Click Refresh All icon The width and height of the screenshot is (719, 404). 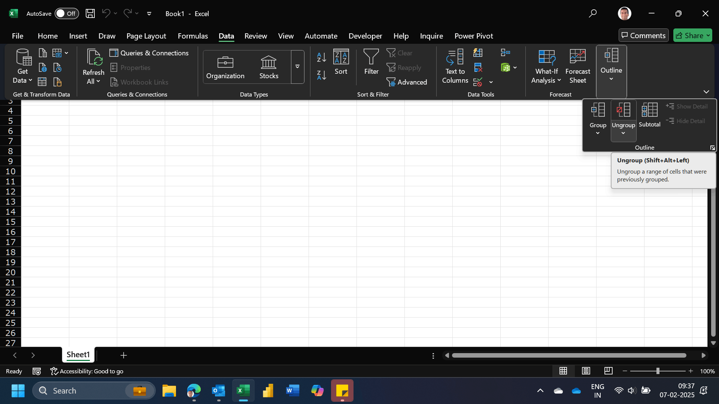tap(94, 57)
